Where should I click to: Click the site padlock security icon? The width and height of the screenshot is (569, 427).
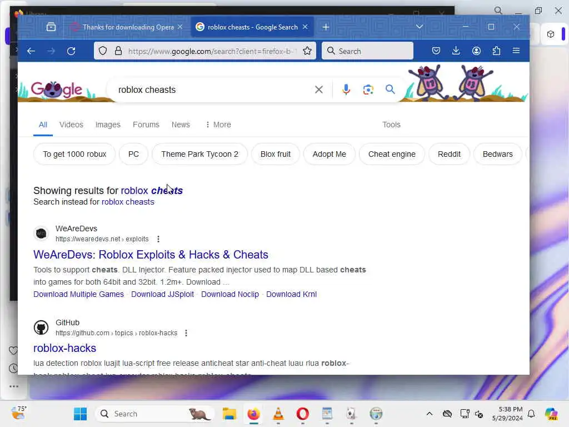(118, 51)
